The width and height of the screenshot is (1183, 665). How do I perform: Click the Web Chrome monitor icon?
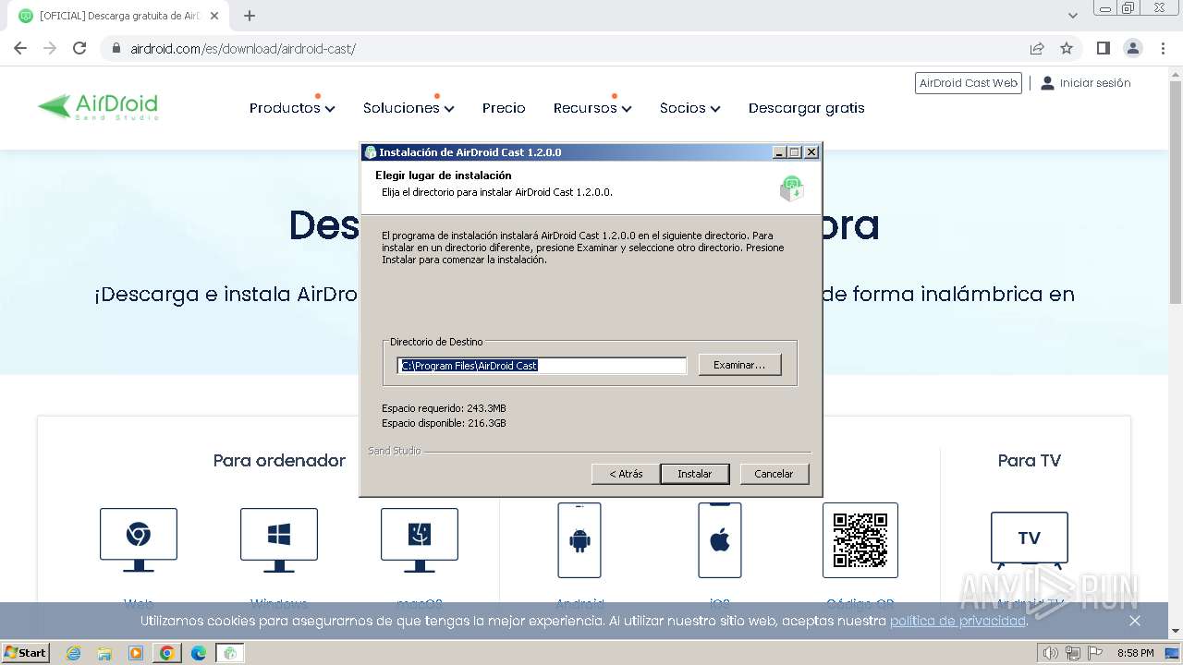pyautogui.click(x=139, y=539)
